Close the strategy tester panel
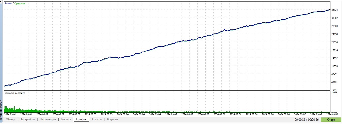 [1, 2]
